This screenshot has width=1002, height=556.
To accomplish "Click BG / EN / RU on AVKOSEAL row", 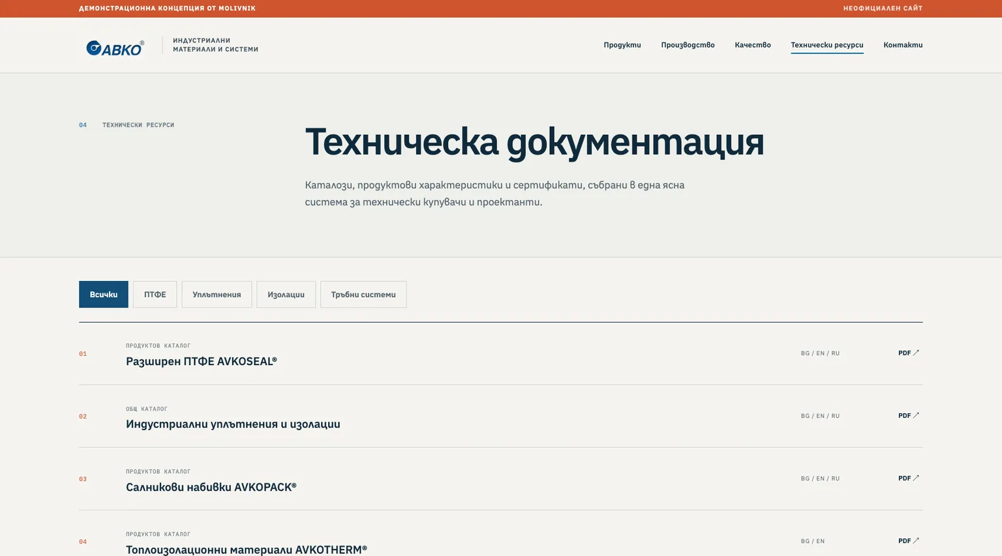I will point(820,353).
